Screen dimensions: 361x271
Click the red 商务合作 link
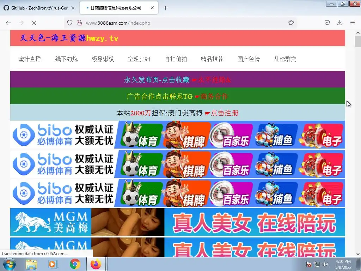pos(214,96)
